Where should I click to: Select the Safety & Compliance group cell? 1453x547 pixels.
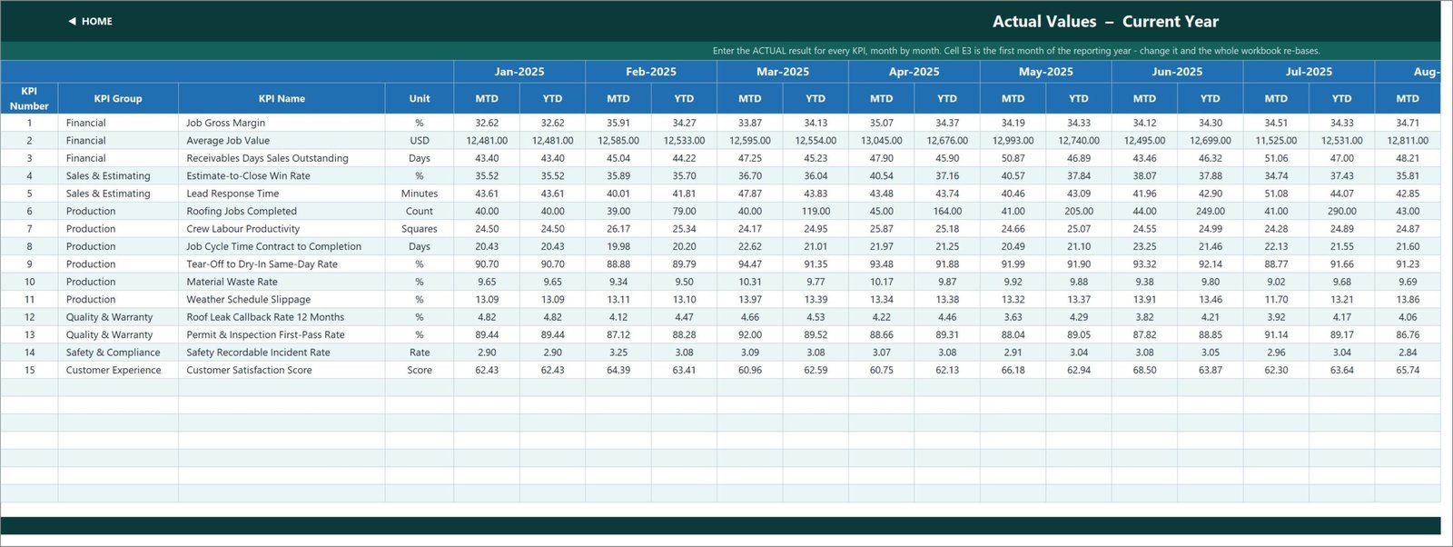pyautogui.click(x=118, y=353)
